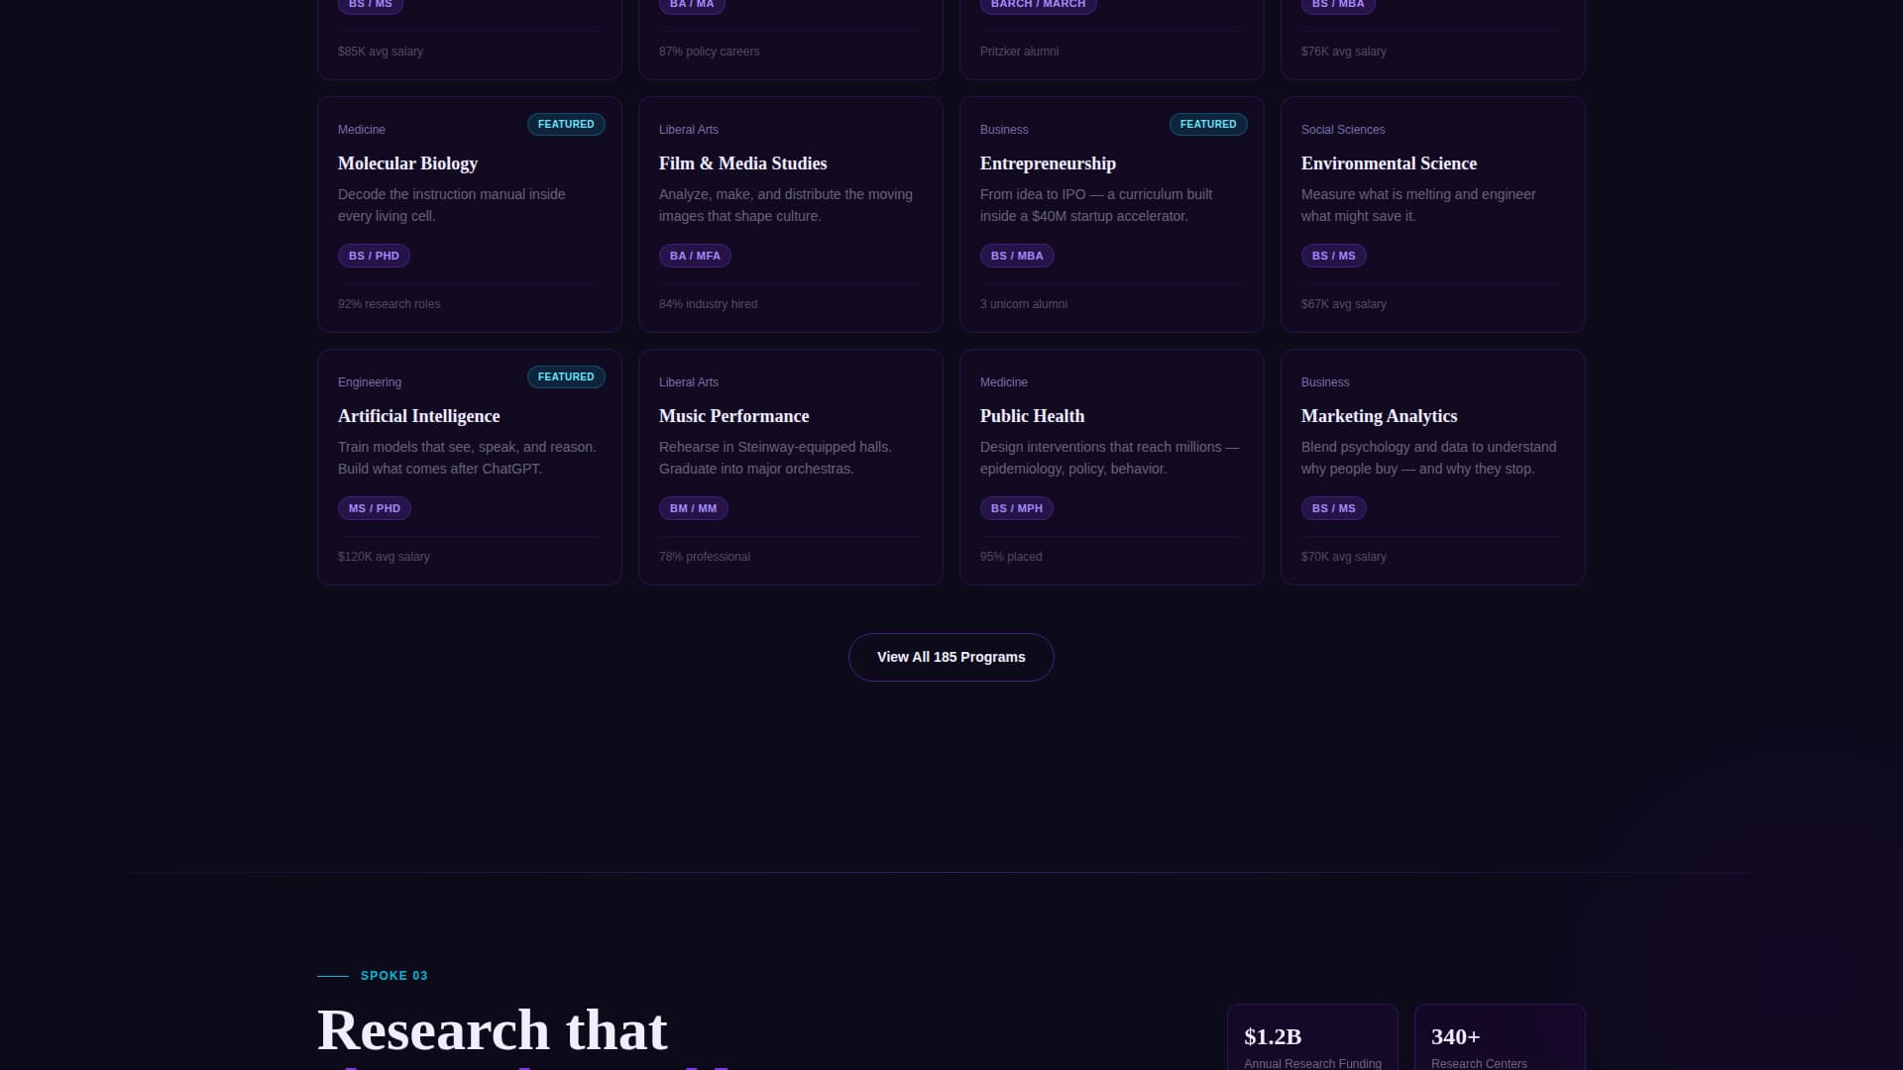Click the Music Performance description about Steinway halls
The image size is (1903, 1070).
pos(775,458)
